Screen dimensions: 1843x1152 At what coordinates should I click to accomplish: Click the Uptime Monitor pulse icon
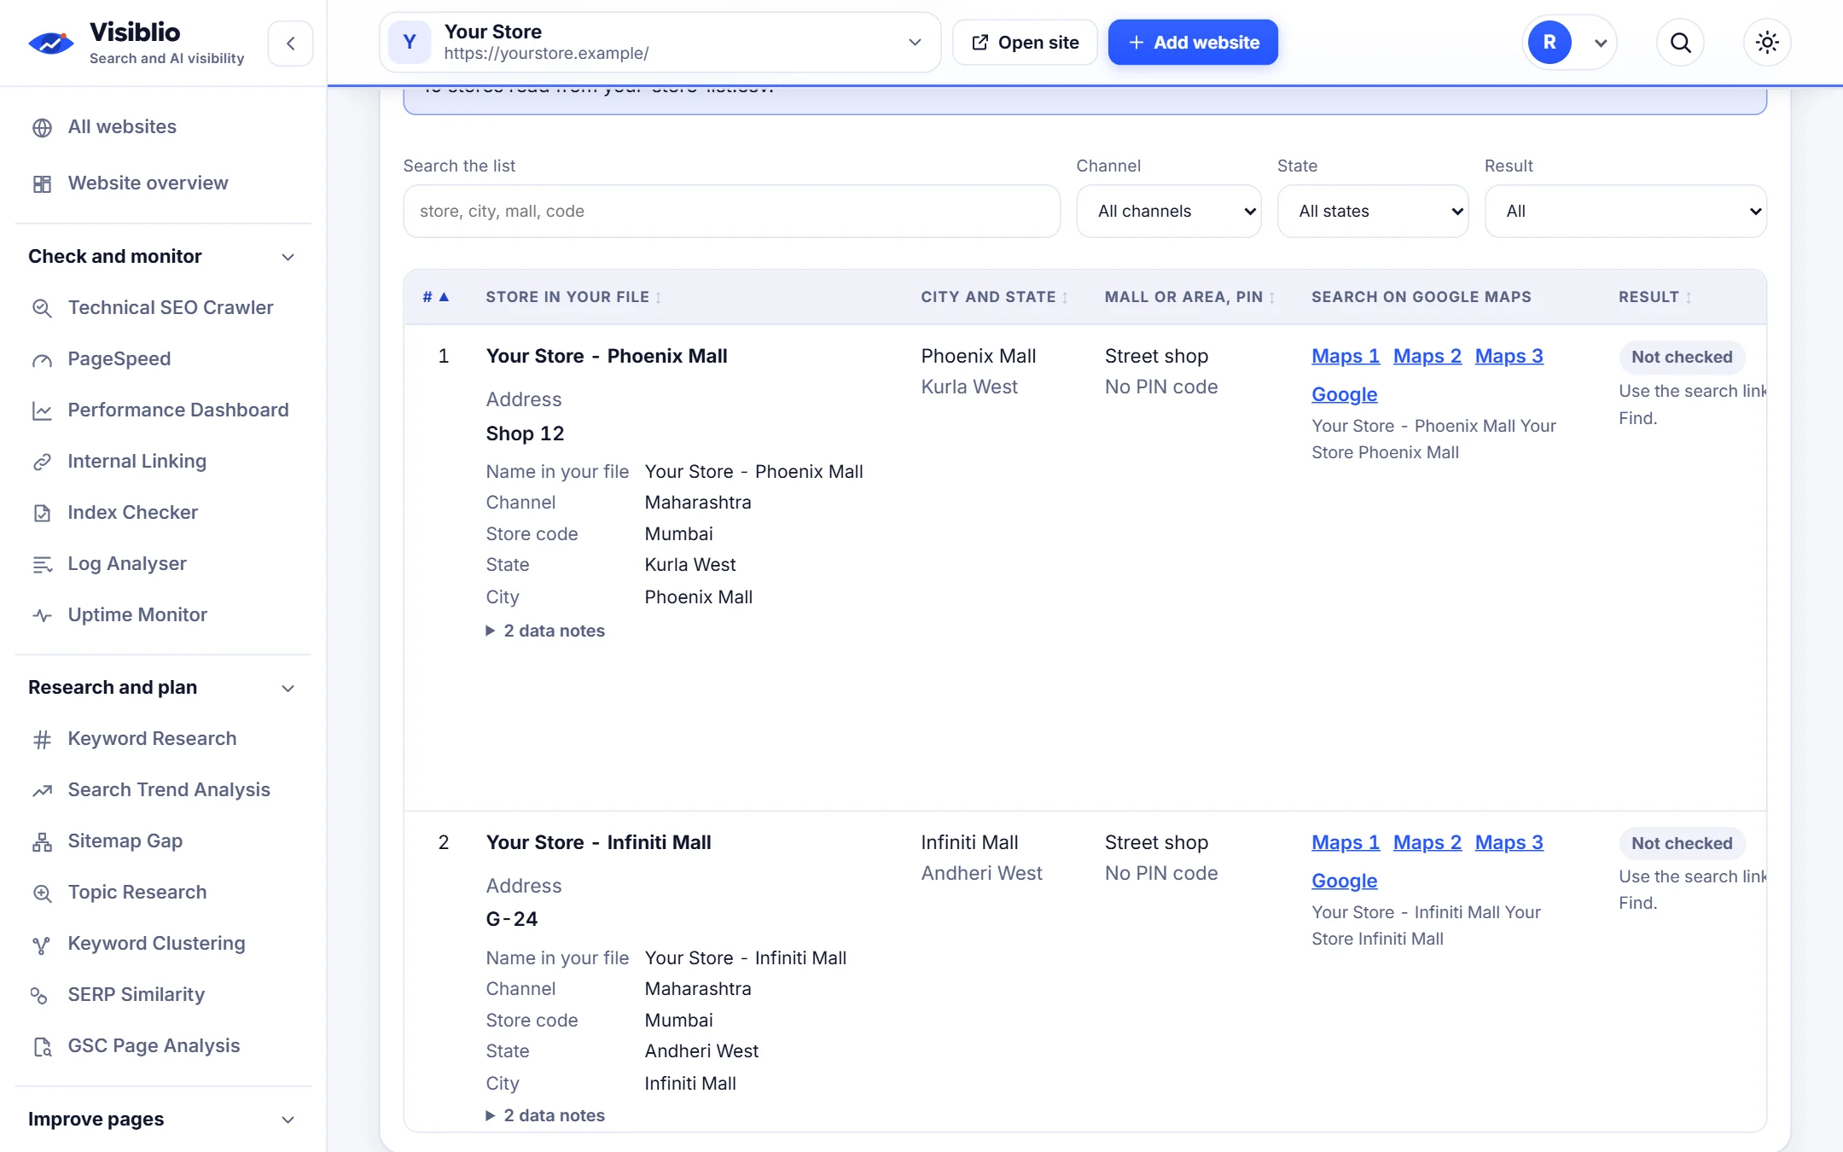(42, 615)
